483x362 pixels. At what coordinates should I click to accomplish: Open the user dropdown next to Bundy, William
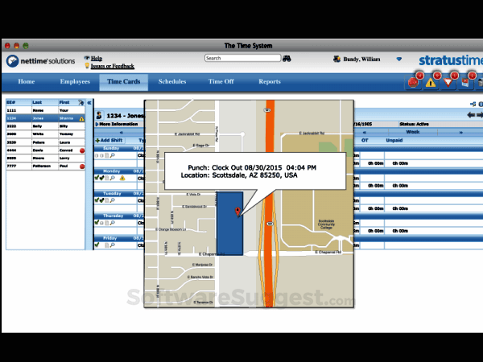398,59
